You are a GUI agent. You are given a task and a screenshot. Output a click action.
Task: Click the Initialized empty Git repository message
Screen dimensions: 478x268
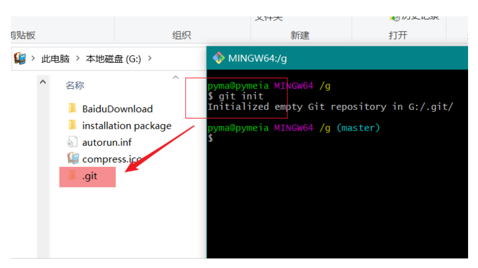(330, 107)
